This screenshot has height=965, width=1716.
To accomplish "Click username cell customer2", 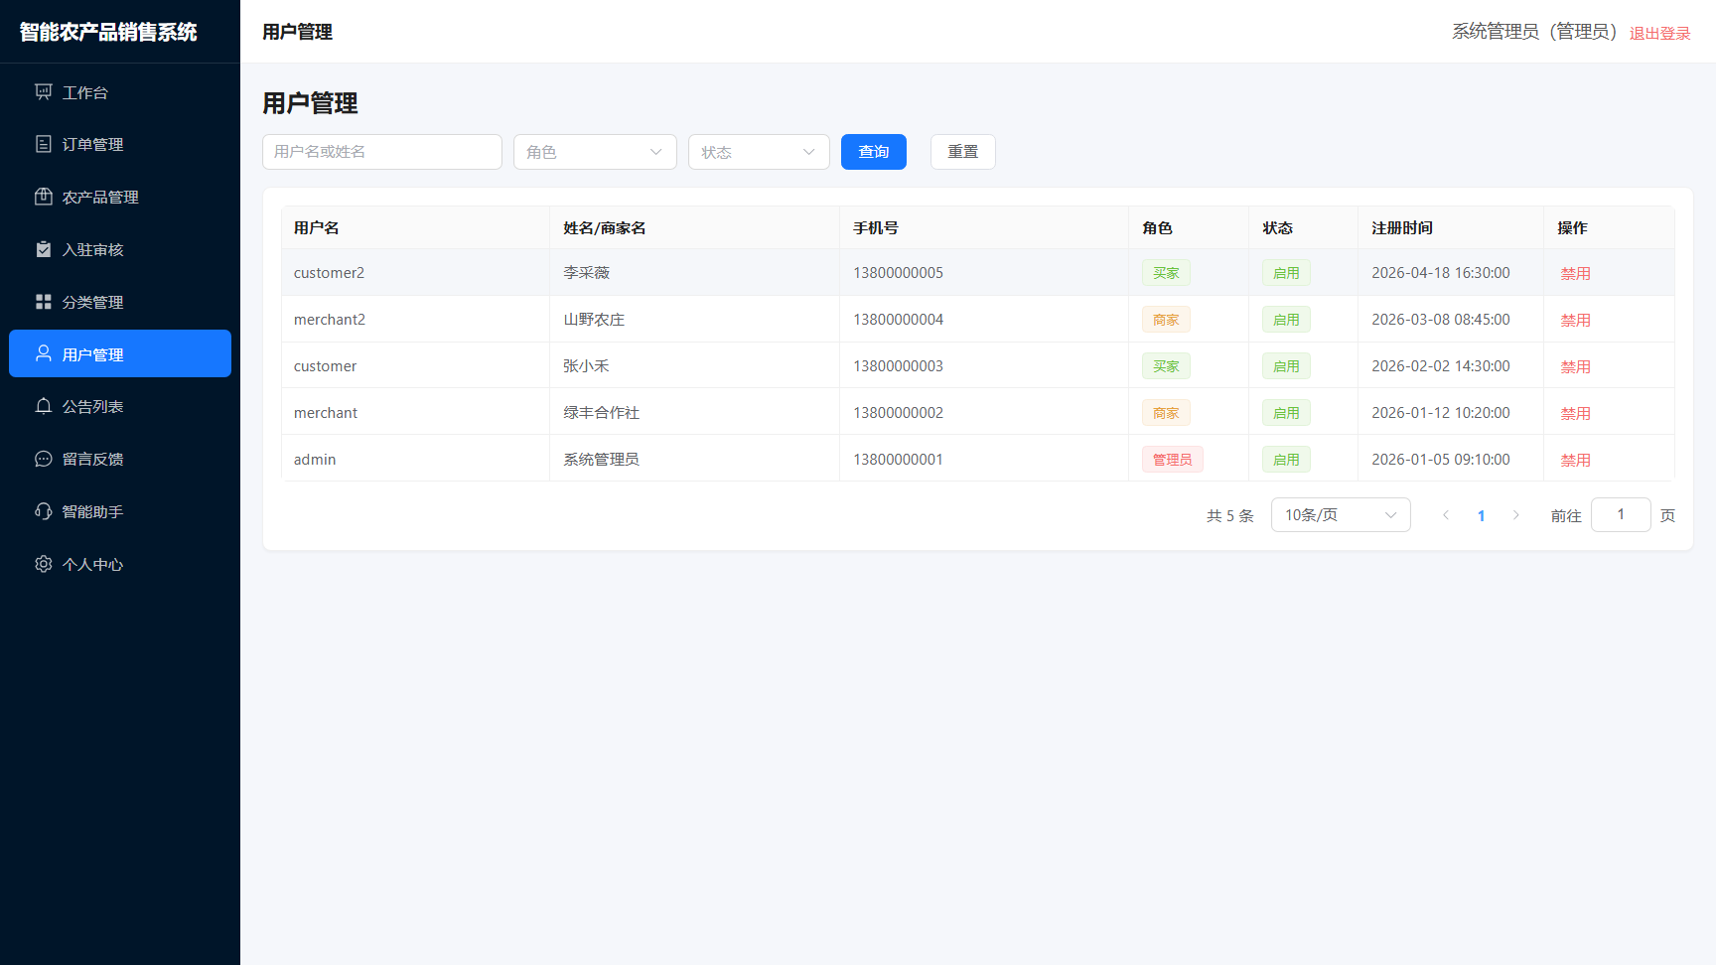I will click(329, 273).
